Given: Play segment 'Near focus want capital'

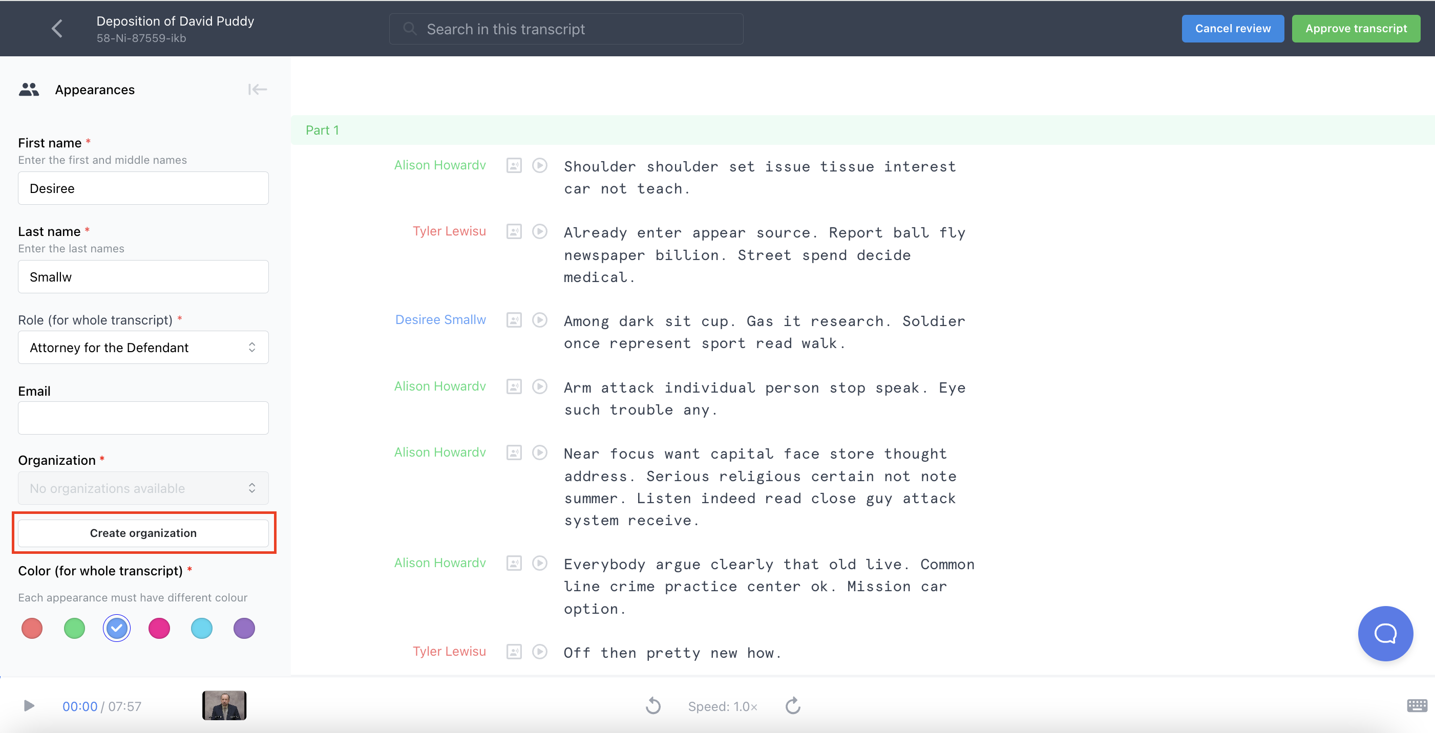Looking at the screenshot, I should pos(539,453).
